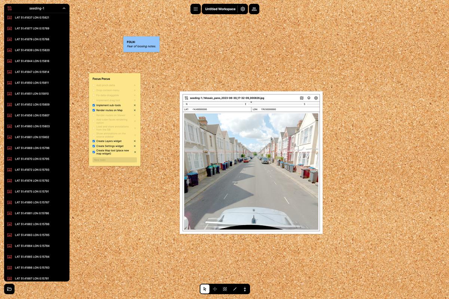Screen dimensions: 449x299
Task: Open the apps grid menu
Action: [x=195, y=9]
